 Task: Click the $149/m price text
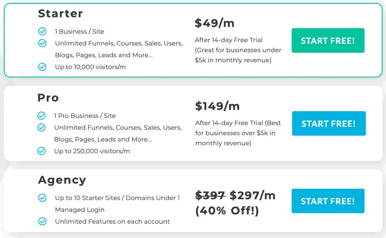point(217,106)
